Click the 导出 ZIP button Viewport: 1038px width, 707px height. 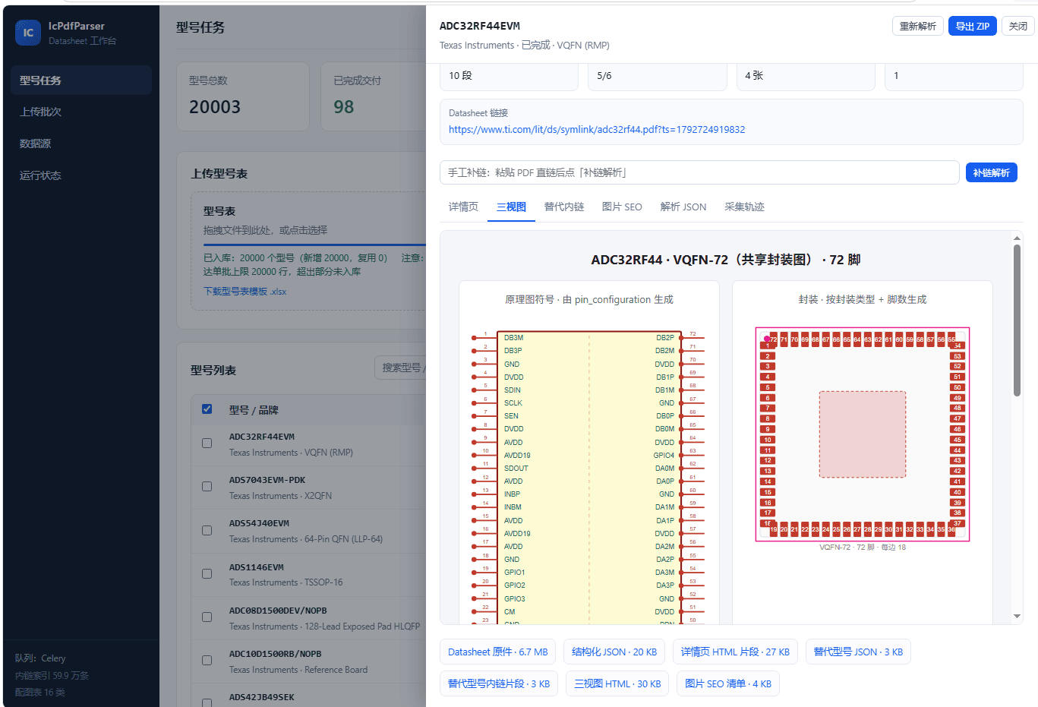coord(973,26)
